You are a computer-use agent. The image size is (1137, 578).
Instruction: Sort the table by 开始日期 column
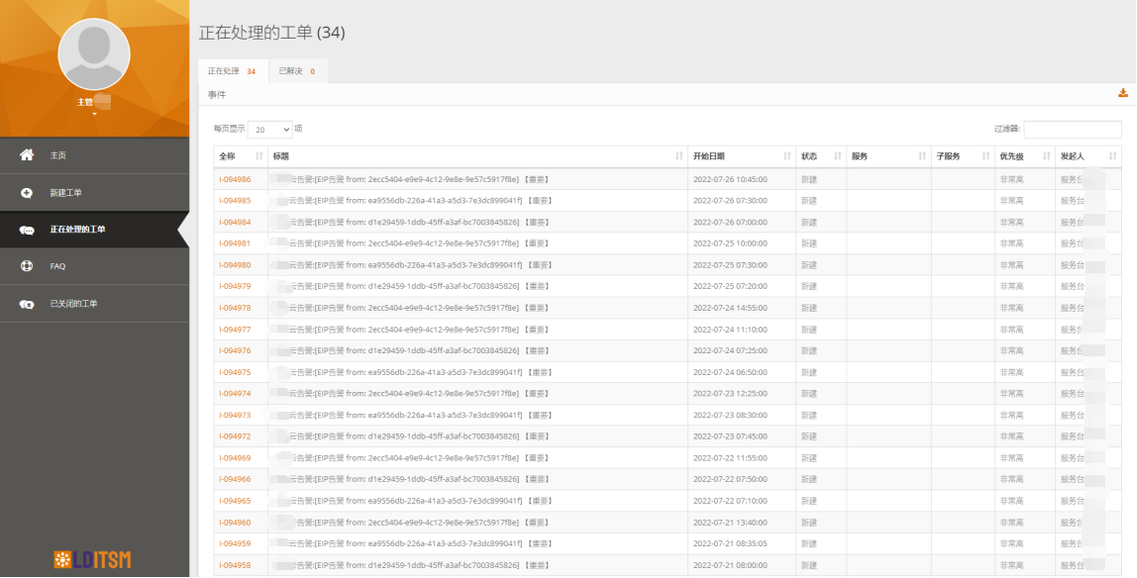[741, 156]
